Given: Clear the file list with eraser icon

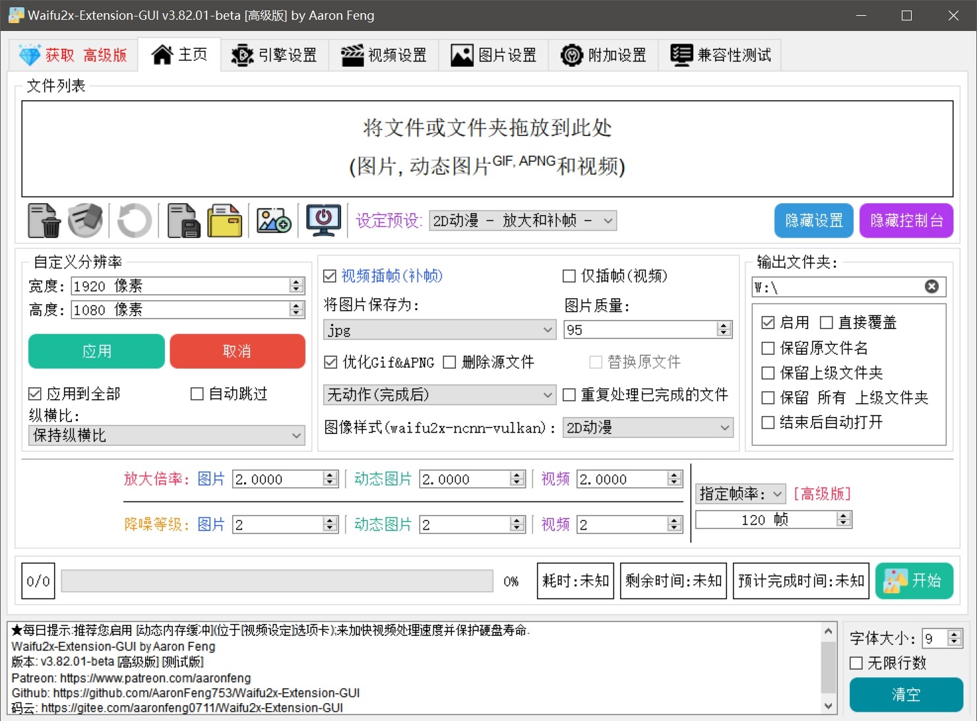Looking at the screenshot, I should 85,220.
